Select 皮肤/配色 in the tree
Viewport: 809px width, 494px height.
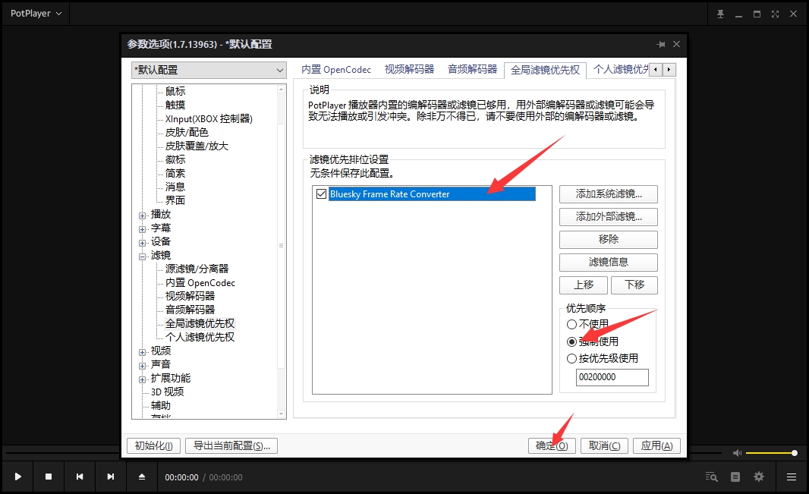187,132
